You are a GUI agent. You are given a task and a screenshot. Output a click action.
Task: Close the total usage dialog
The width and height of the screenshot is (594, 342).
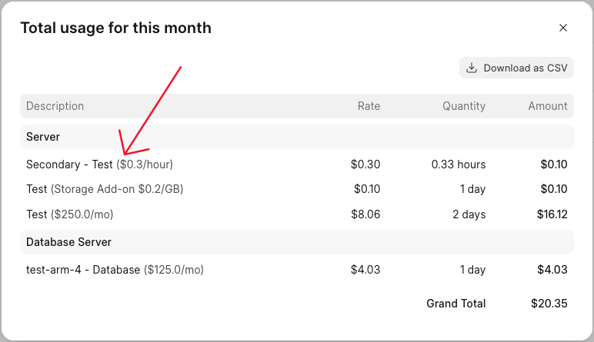pyautogui.click(x=563, y=28)
